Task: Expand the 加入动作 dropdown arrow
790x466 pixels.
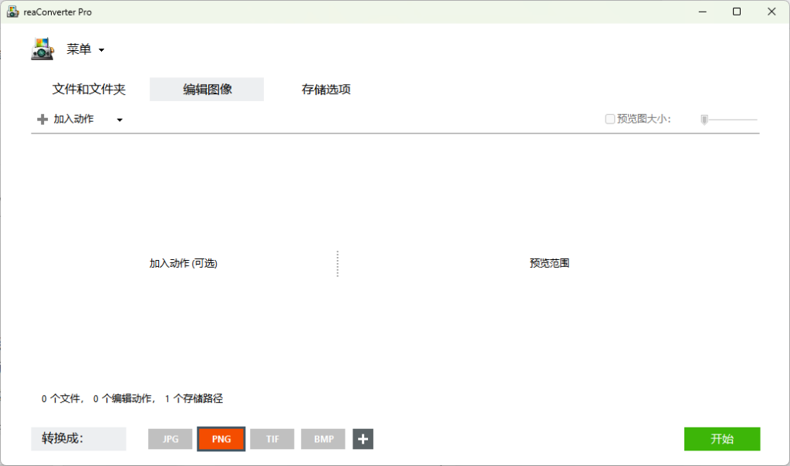Action: point(120,120)
